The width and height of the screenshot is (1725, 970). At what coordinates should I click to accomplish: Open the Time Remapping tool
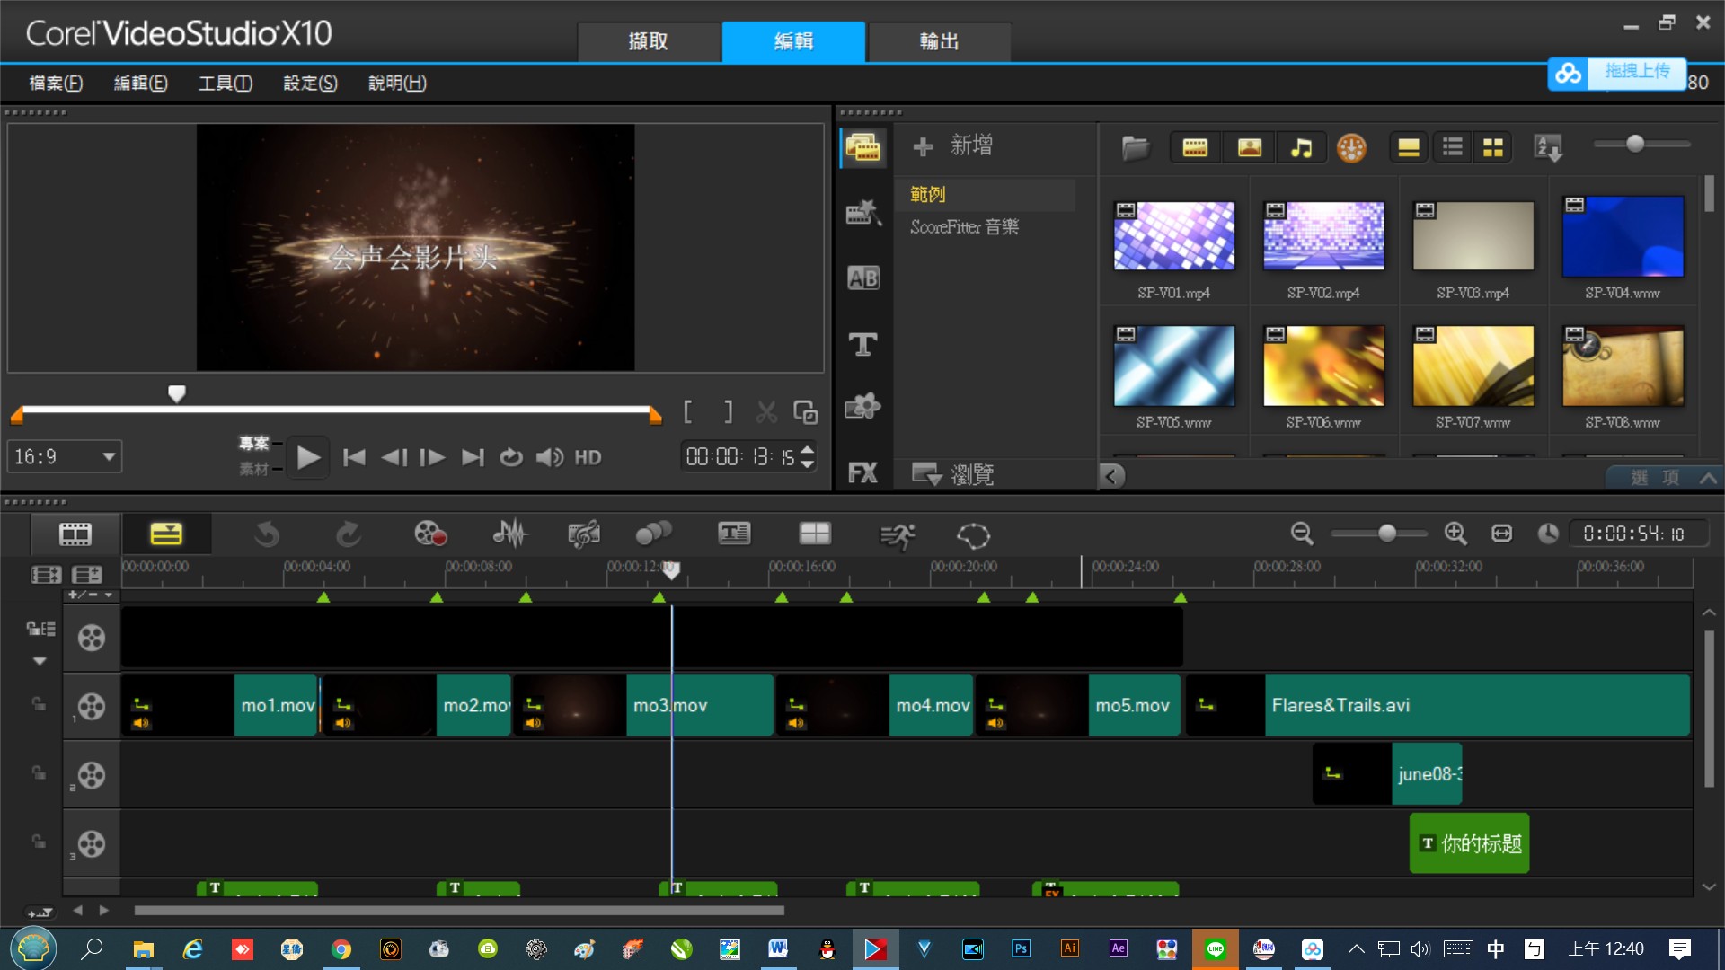[897, 535]
